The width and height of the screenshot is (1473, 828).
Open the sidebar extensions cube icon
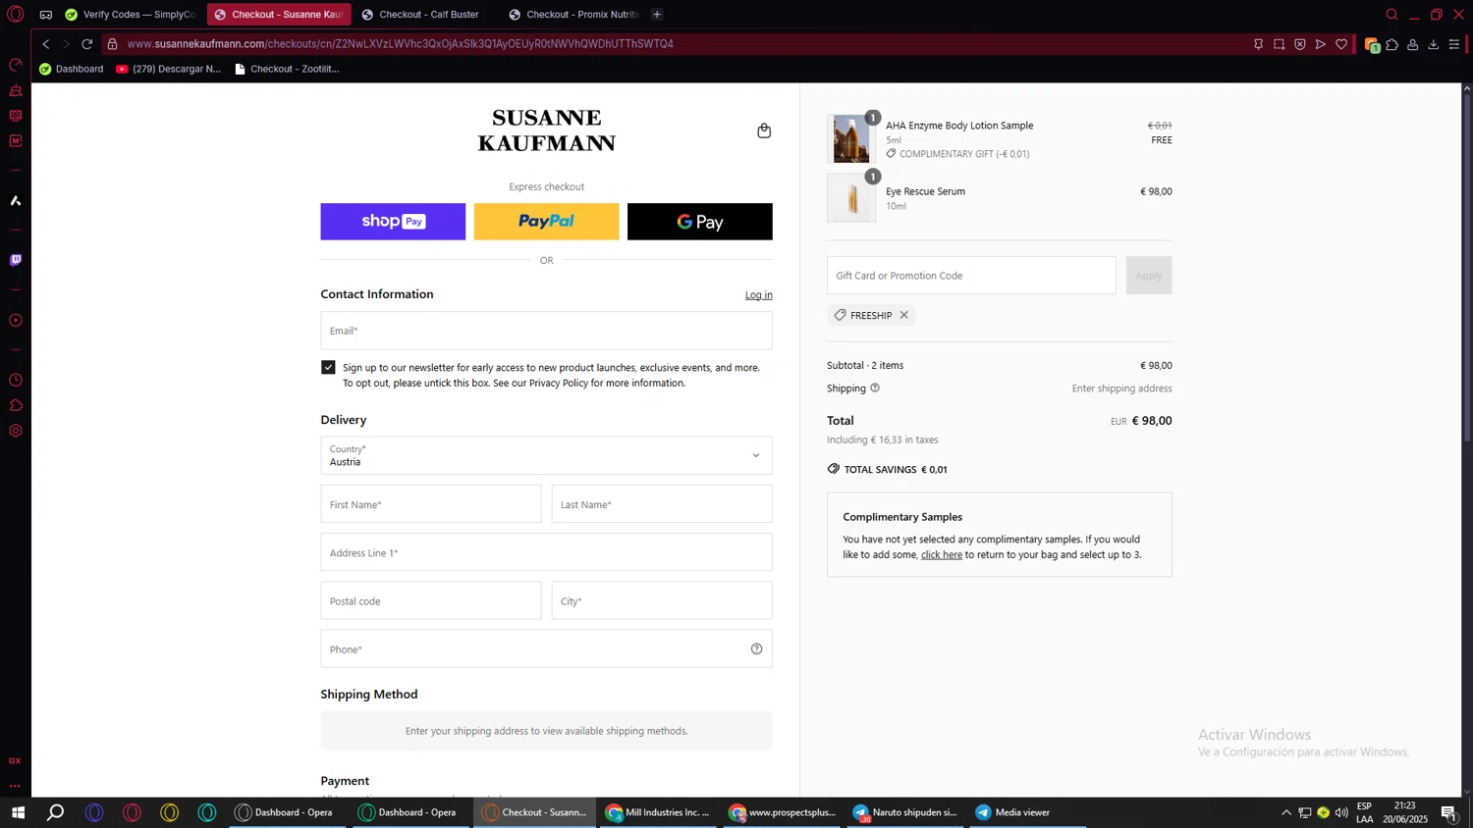tap(16, 405)
